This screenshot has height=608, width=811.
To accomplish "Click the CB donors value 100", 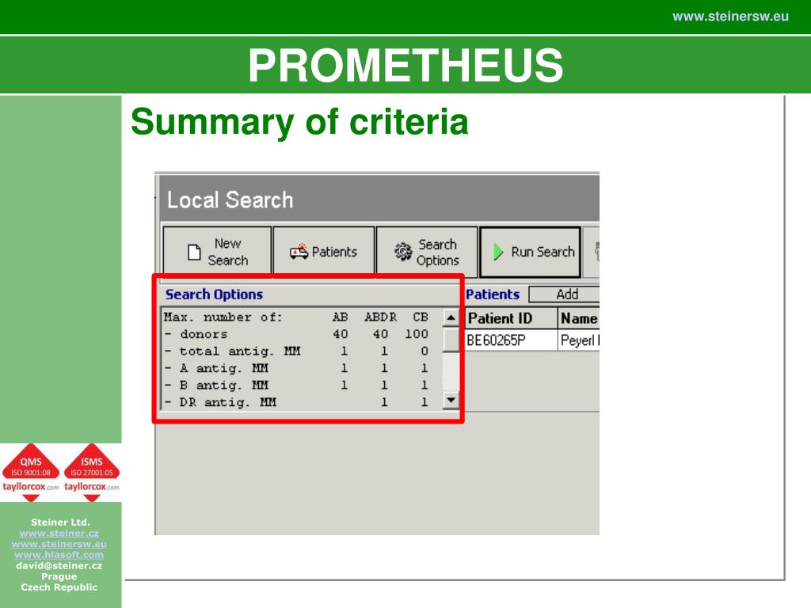I will click(x=417, y=334).
